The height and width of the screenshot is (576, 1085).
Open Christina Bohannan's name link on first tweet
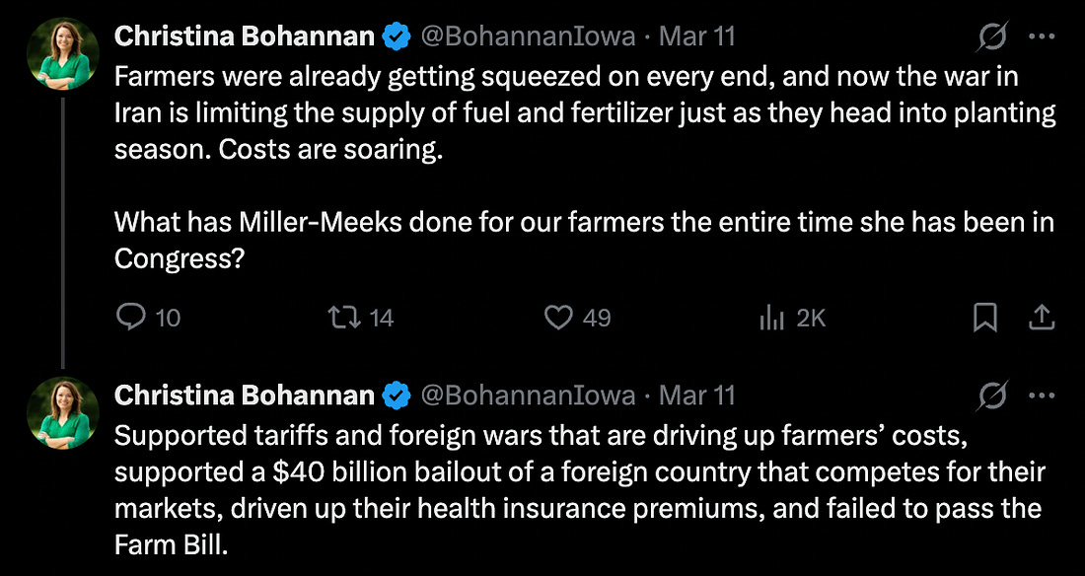pyautogui.click(x=244, y=36)
